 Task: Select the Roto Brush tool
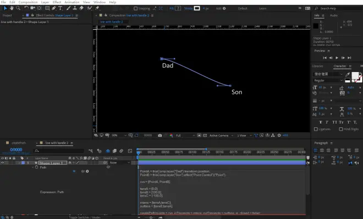[89, 8]
